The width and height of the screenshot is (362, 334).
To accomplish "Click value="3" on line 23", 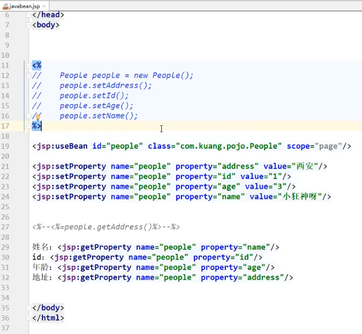I will 266,187.
